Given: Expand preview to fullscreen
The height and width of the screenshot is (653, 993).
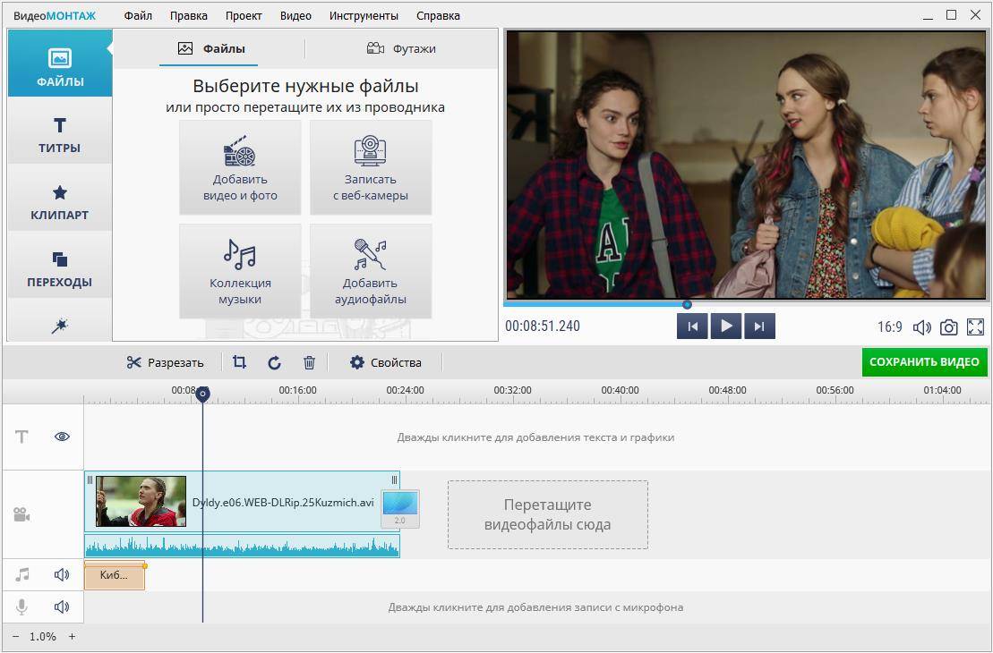Looking at the screenshot, I should click(x=975, y=327).
